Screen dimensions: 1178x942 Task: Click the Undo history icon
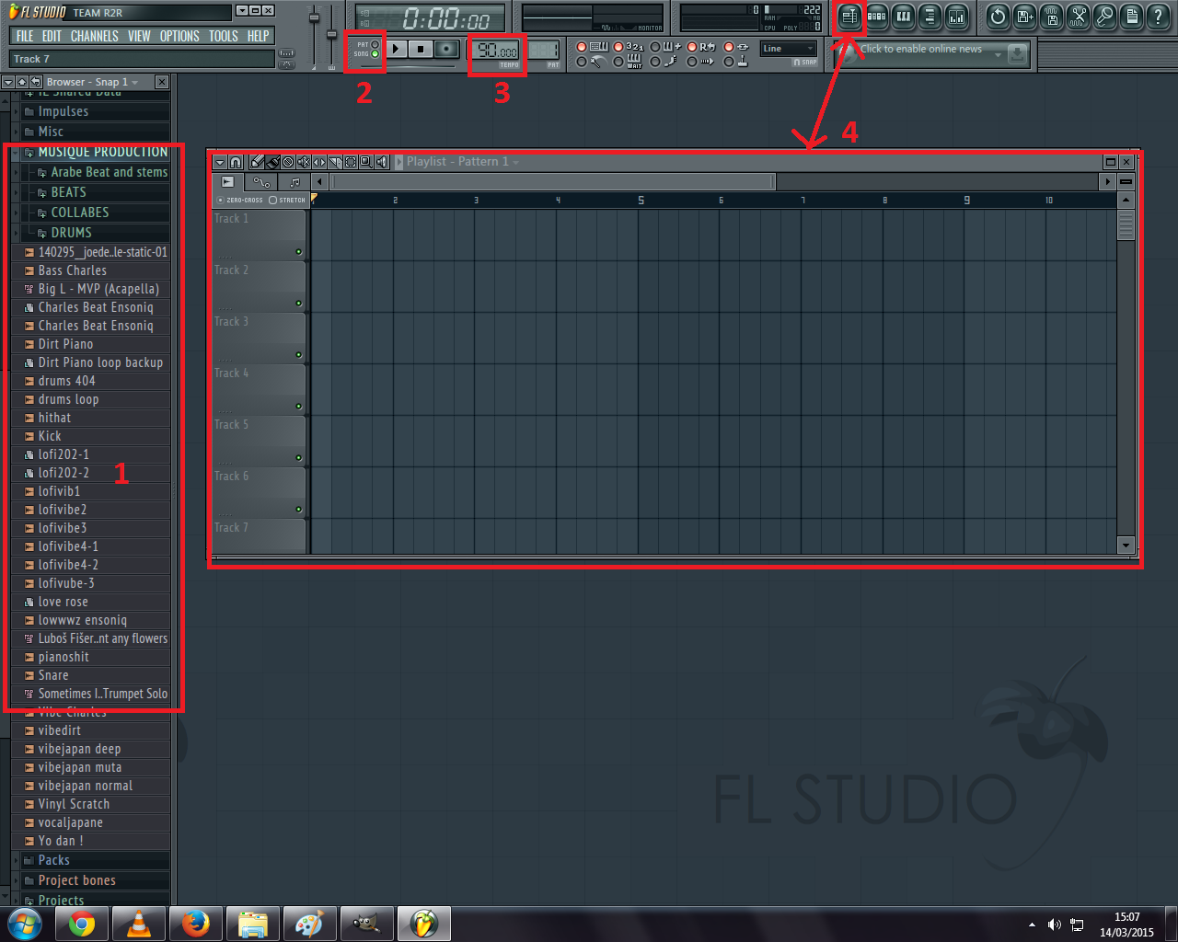point(998,16)
